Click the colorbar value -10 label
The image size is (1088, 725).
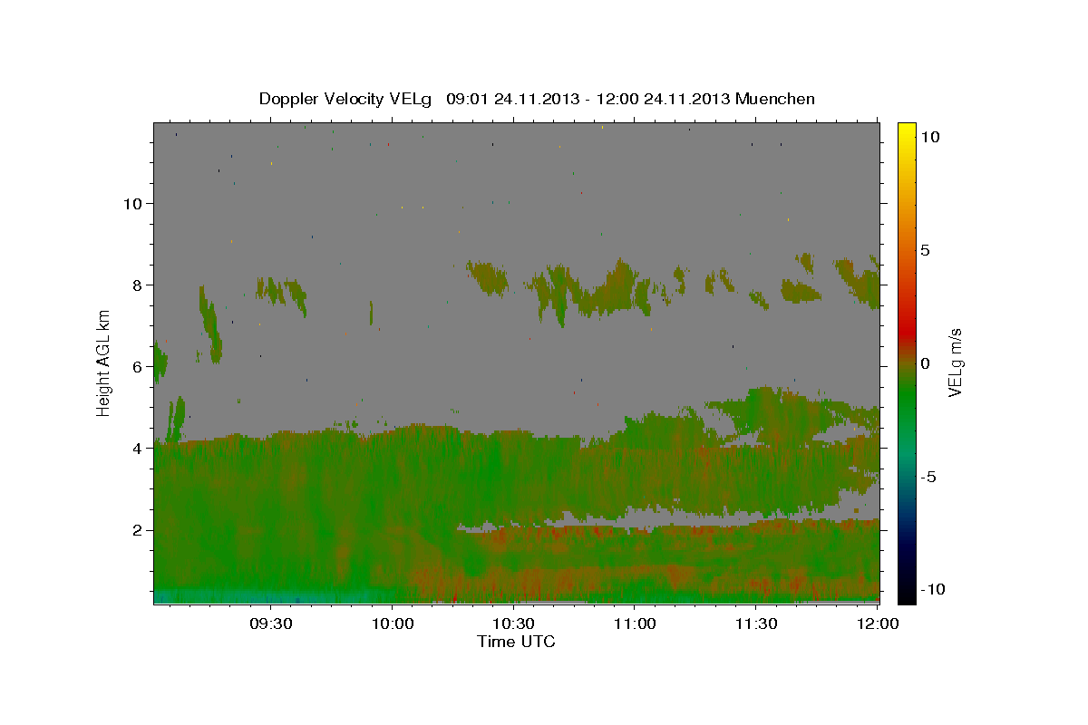point(933,590)
